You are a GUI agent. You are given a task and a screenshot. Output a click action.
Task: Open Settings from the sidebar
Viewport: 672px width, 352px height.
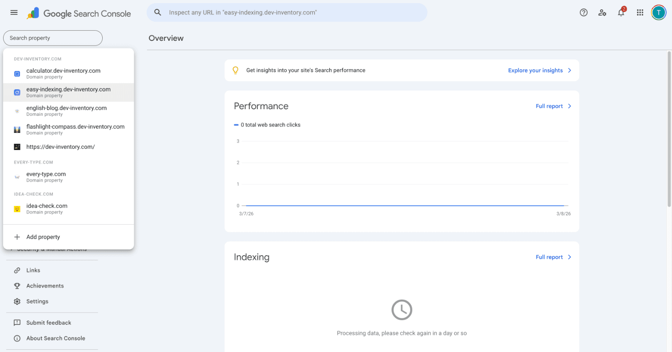pyautogui.click(x=37, y=301)
